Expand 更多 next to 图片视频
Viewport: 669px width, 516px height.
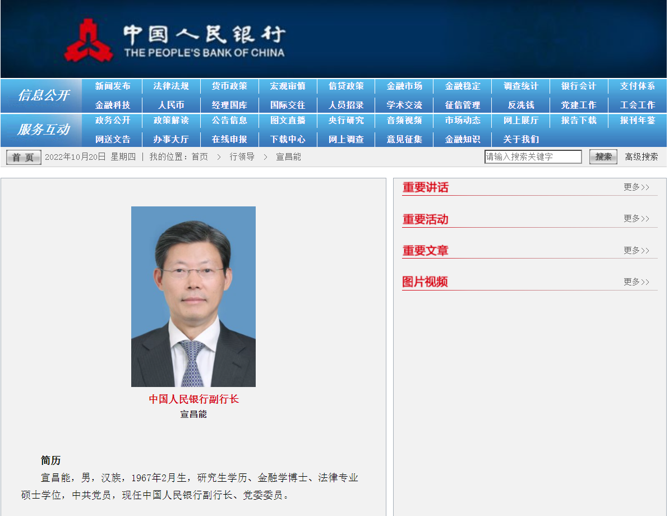pyautogui.click(x=636, y=282)
